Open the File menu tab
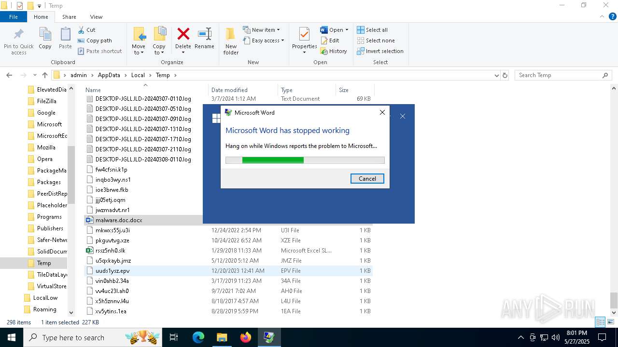This screenshot has height=347, width=618. (14, 17)
